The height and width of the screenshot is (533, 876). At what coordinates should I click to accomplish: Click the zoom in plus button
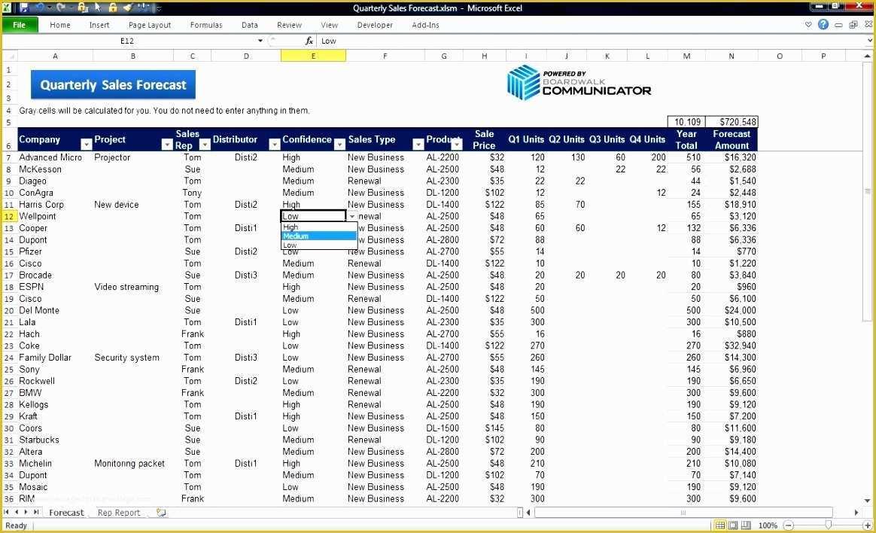pyautogui.click(x=868, y=525)
